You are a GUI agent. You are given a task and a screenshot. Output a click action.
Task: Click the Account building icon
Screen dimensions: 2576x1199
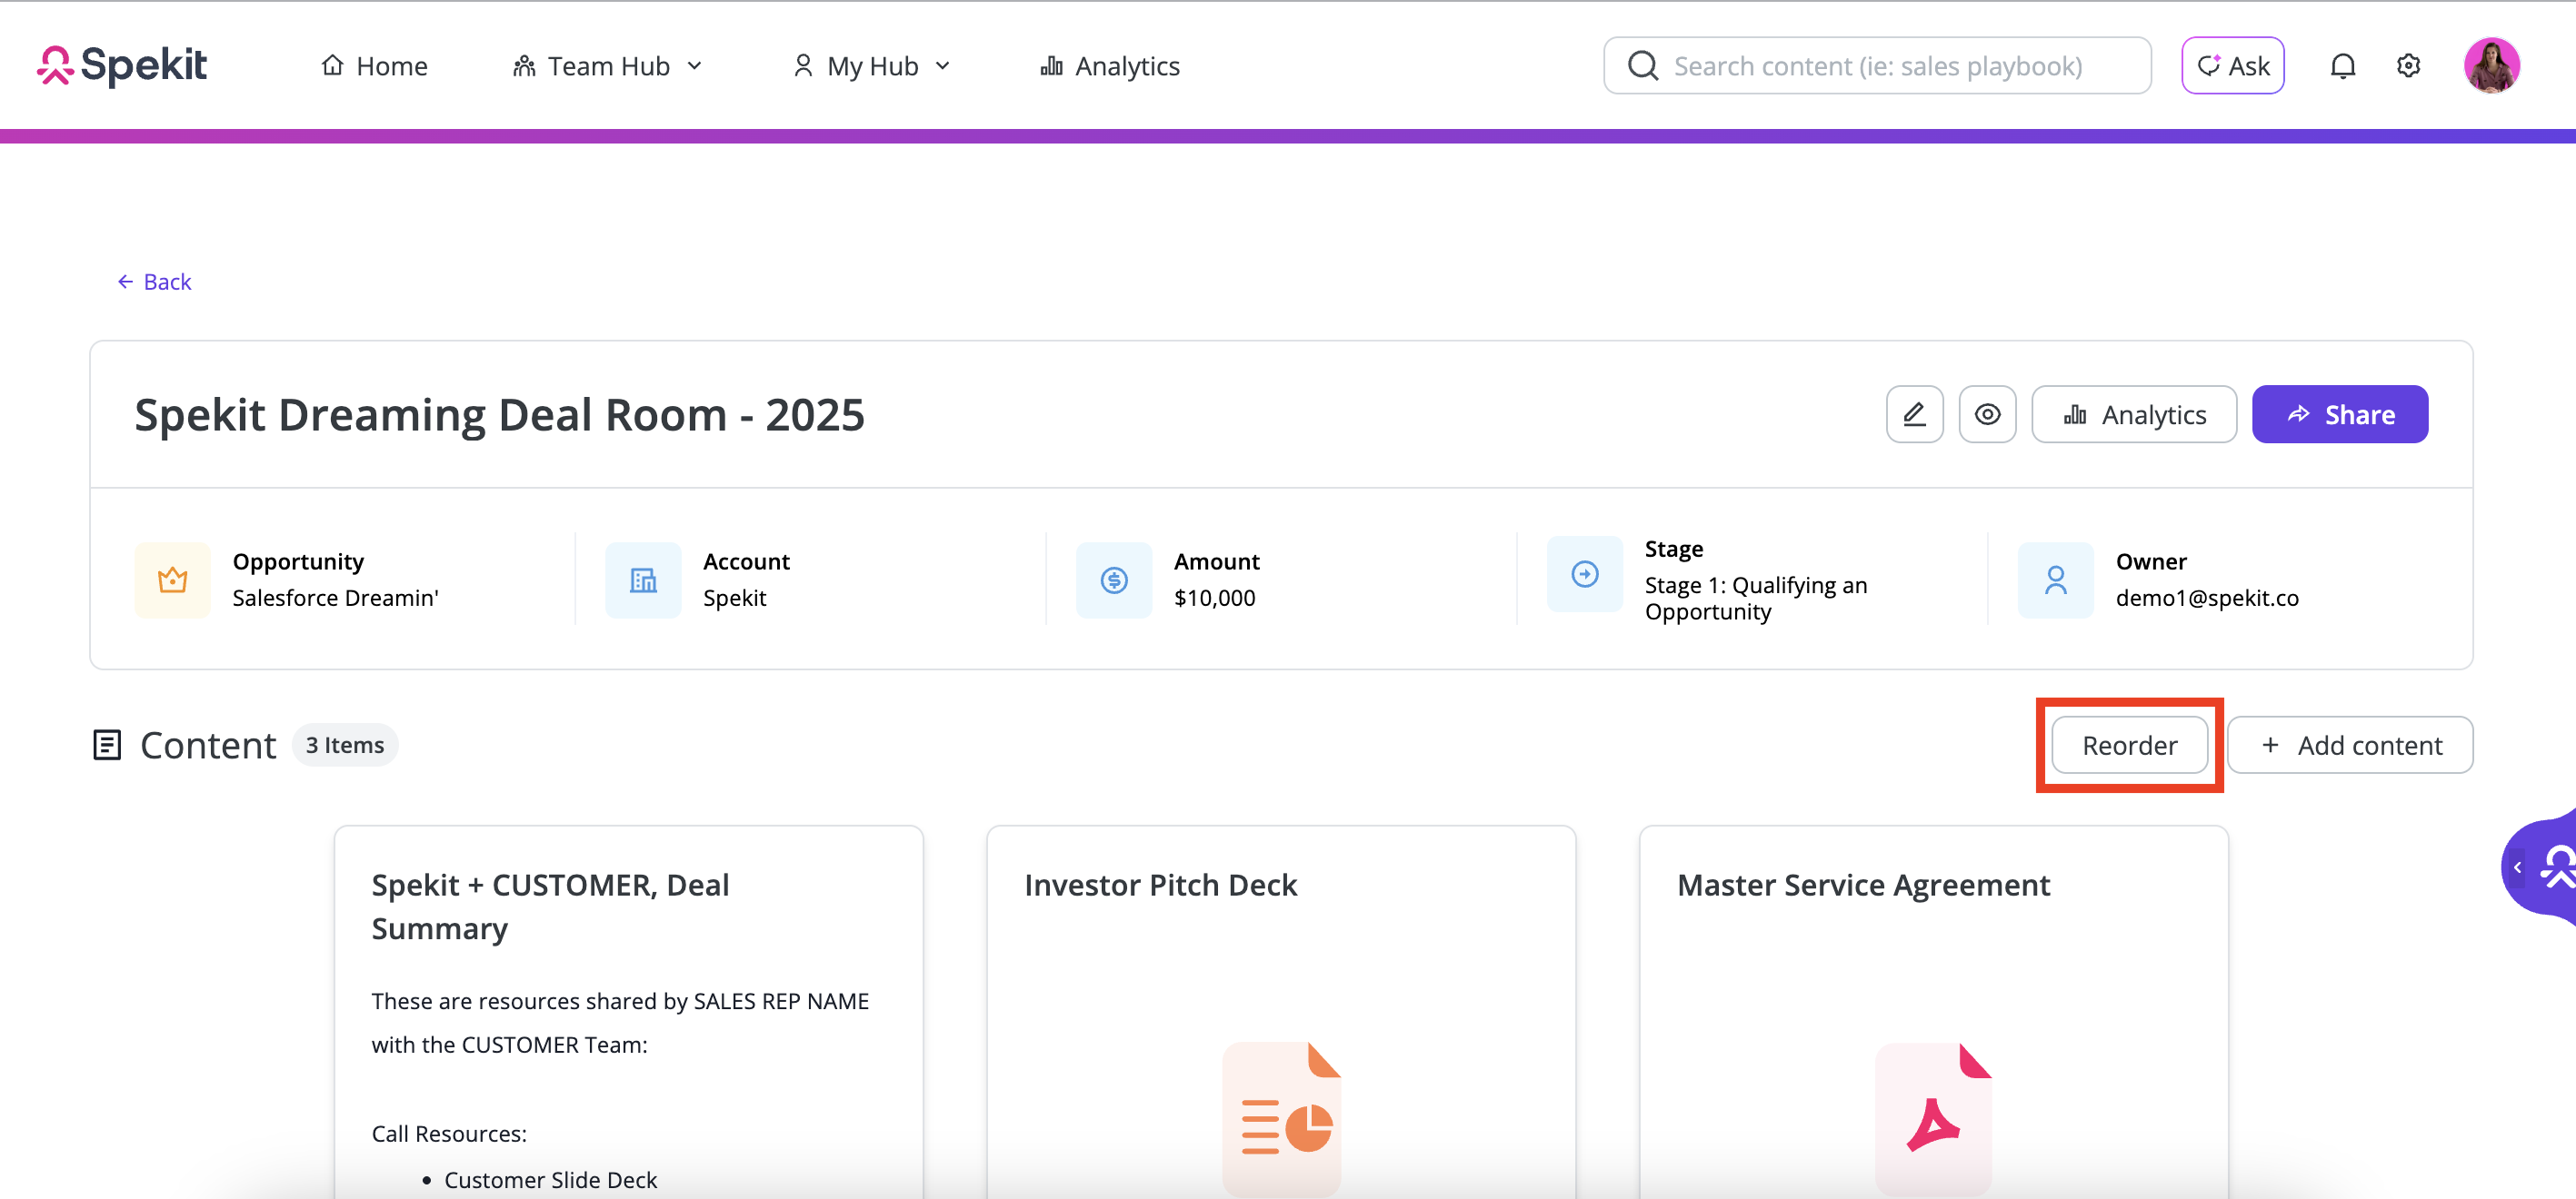pos(643,580)
